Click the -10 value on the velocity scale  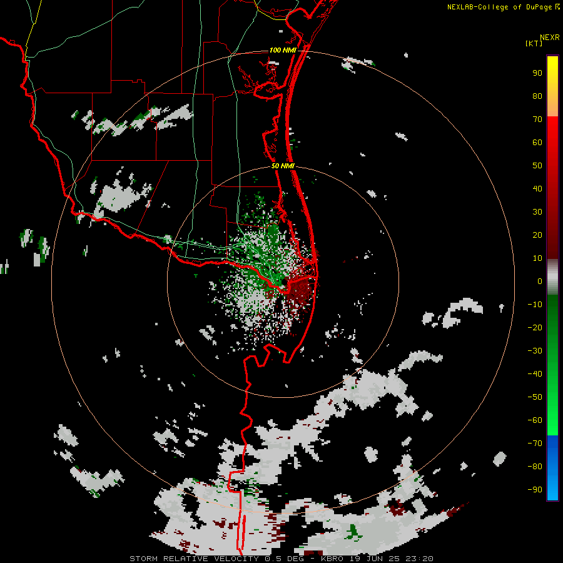[x=535, y=305]
